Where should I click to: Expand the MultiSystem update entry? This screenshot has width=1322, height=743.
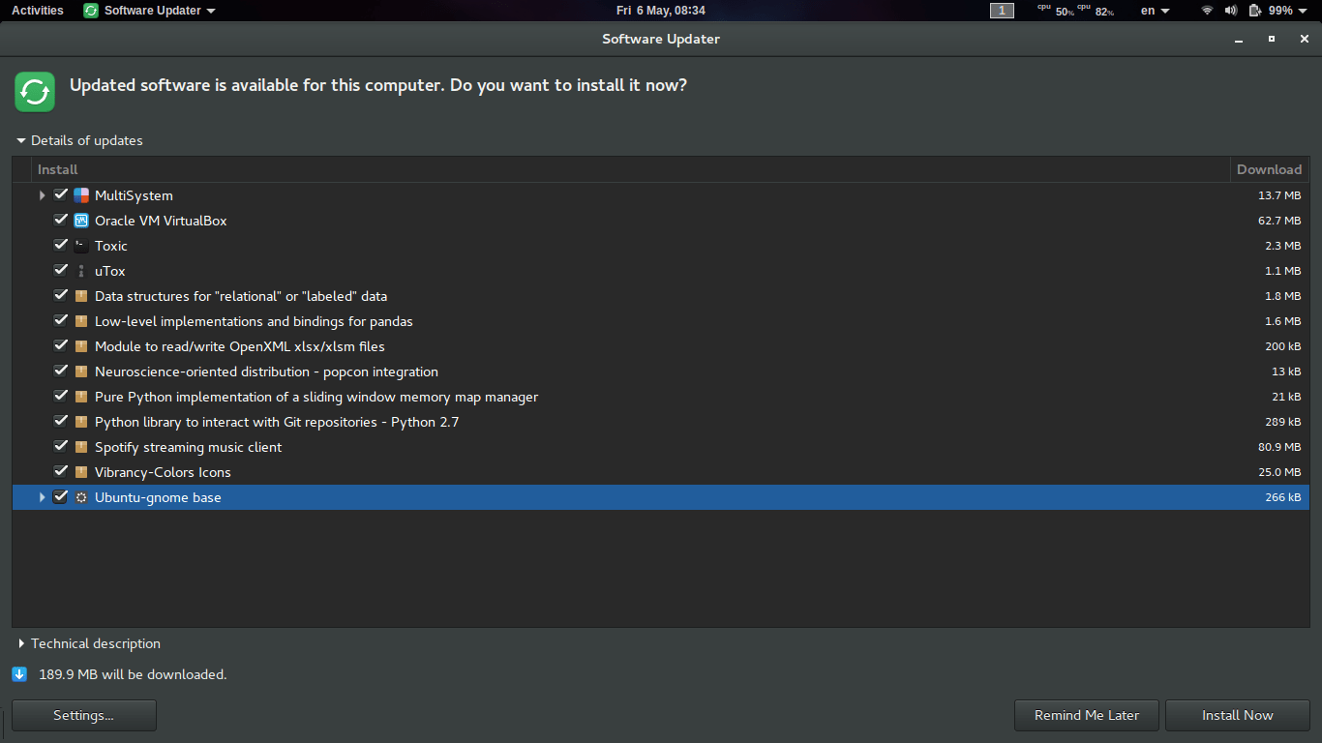(x=41, y=194)
